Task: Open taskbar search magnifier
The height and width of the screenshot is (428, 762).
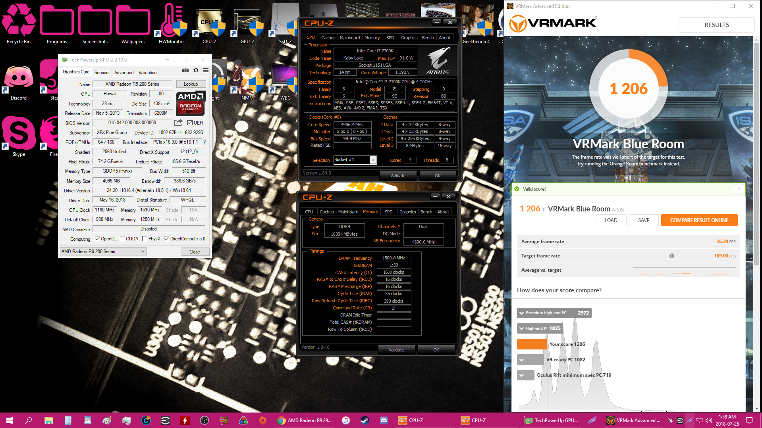Action: 29,420
